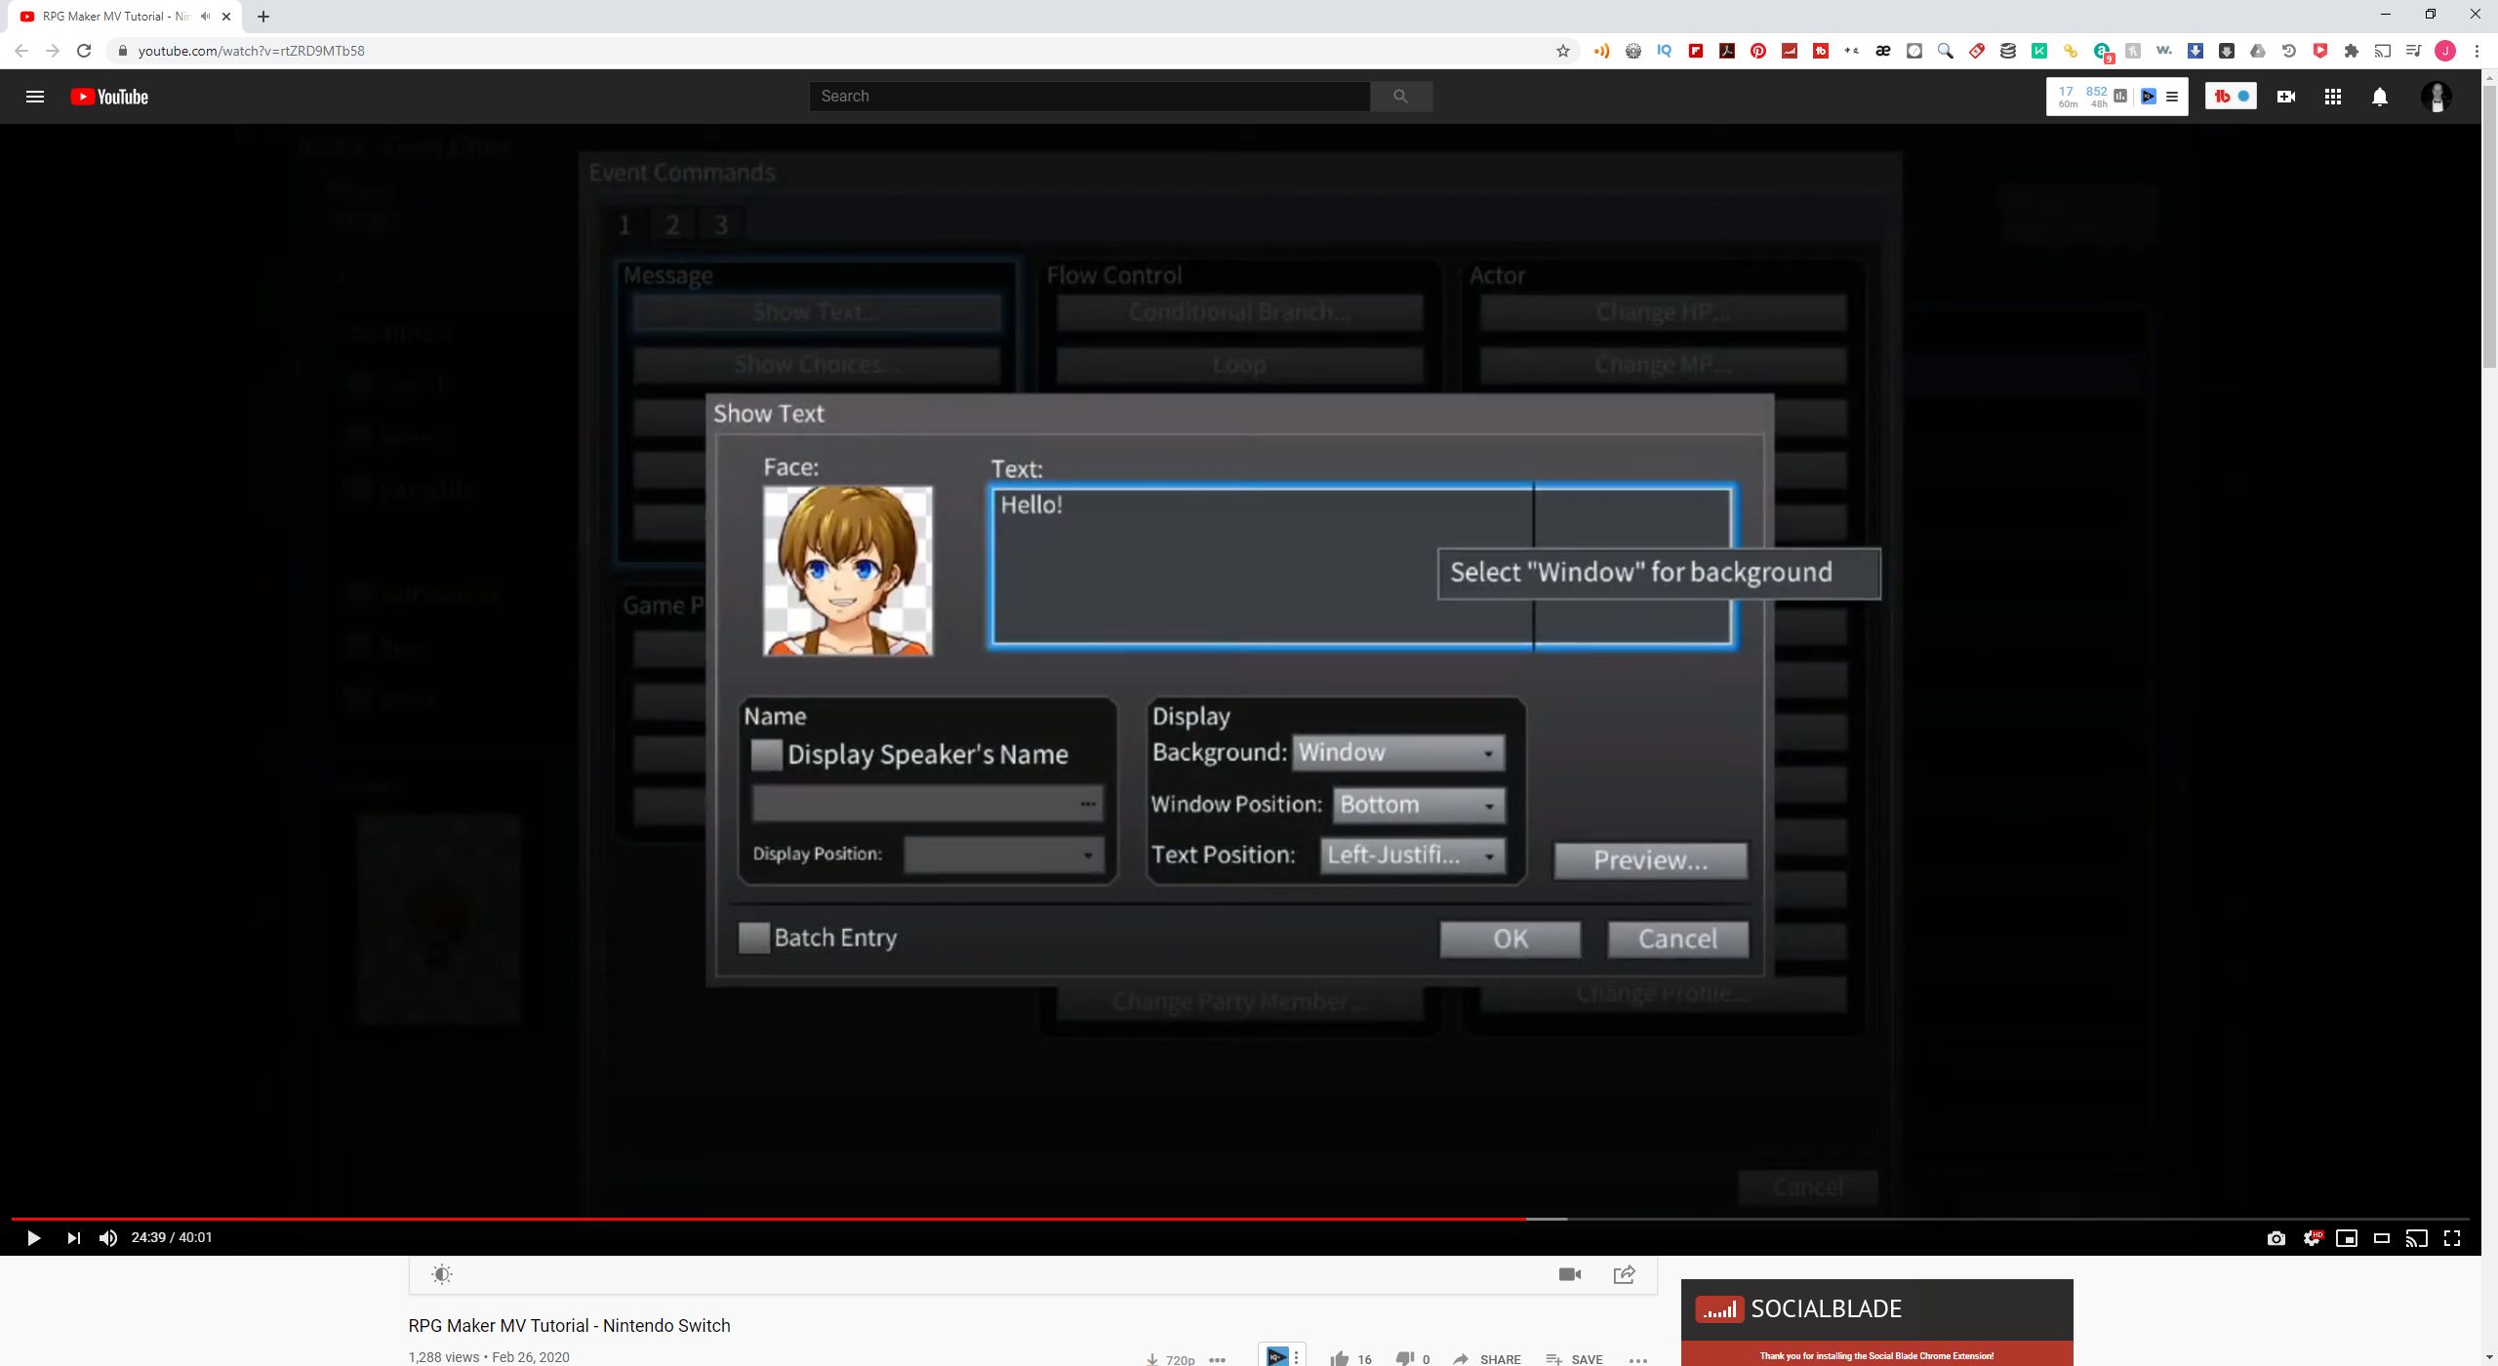Open the Chrome extensions puzzle icon
Screen dimensions: 2498x1366
click(x=2352, y=51)
